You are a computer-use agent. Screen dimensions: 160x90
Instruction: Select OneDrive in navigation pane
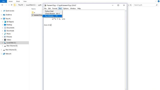coord(9,15)
